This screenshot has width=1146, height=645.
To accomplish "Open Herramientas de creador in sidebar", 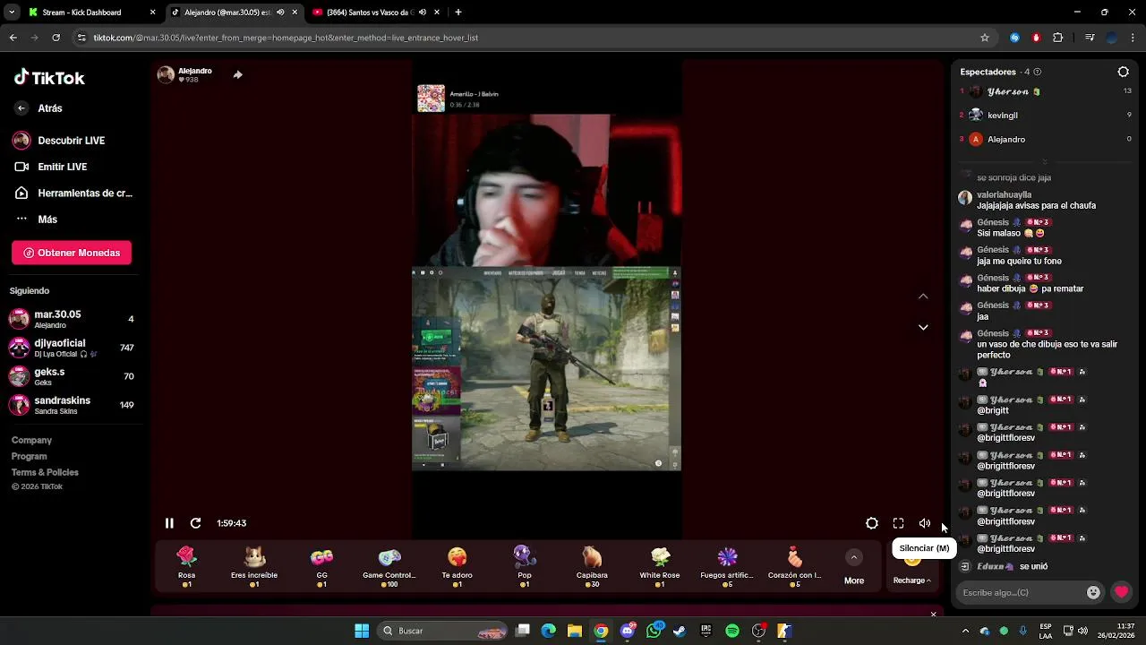I will click(x=72, y=193).
